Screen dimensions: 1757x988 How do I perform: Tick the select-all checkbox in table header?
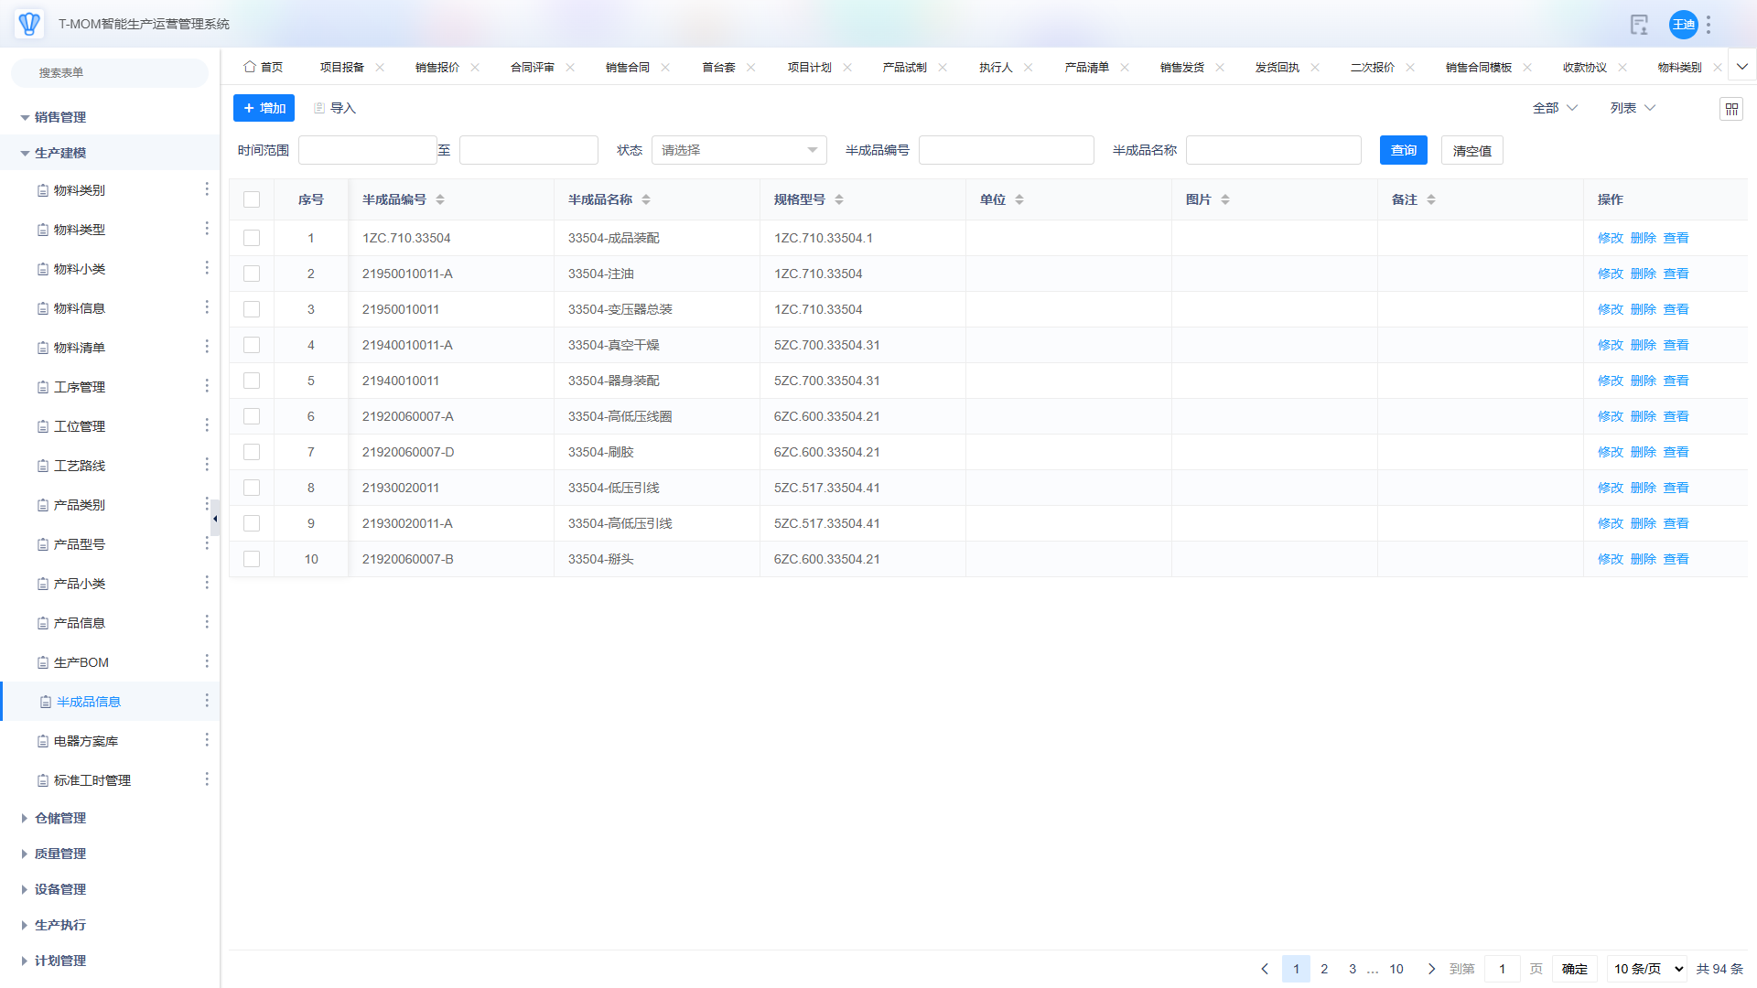(252, 199)
